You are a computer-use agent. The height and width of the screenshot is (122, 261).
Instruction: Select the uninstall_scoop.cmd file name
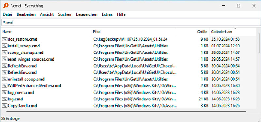(26, 79)
